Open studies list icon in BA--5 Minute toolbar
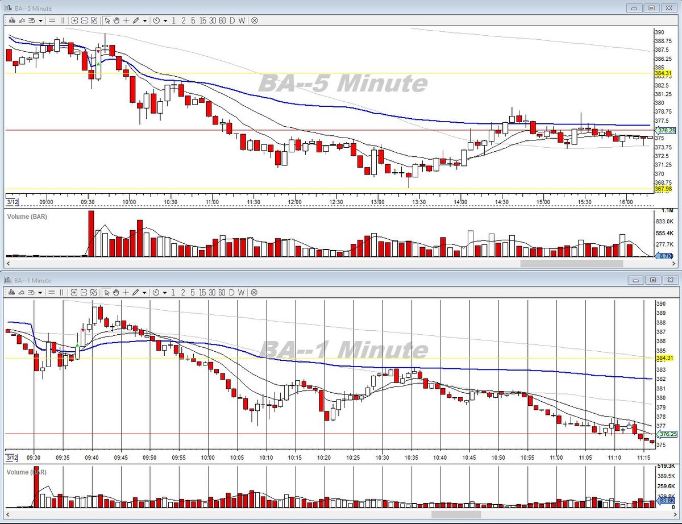The height and width of the screenshot is (524, 682). (x=31, y=20)
